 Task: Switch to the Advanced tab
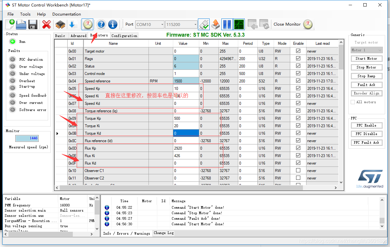coord(78,36)
